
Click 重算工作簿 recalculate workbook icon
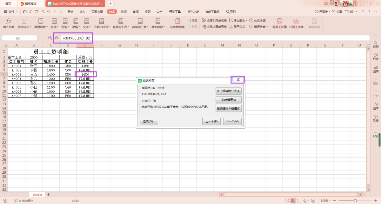[279, 21]
